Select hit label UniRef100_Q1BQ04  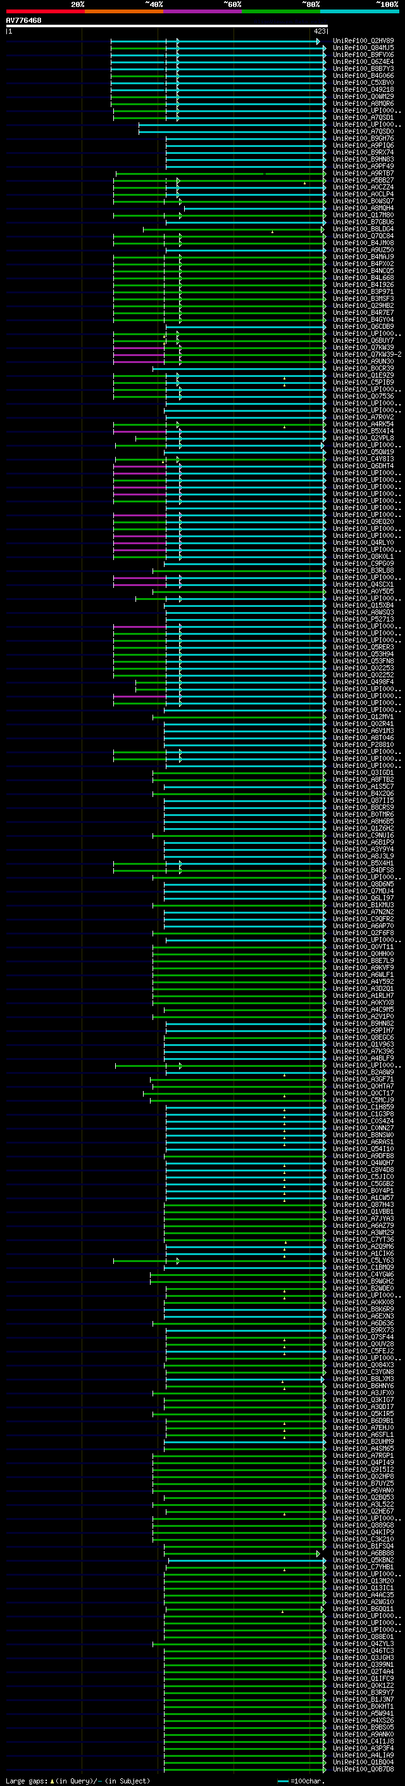point(363,1763)
